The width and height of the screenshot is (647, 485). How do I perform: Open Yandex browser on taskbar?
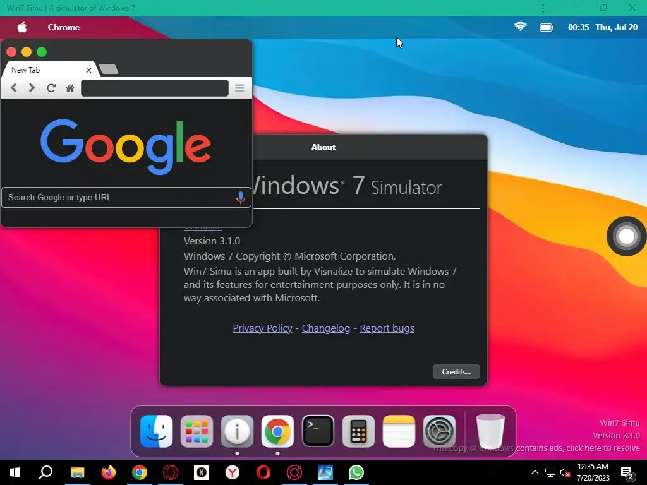tap(233, 472)
